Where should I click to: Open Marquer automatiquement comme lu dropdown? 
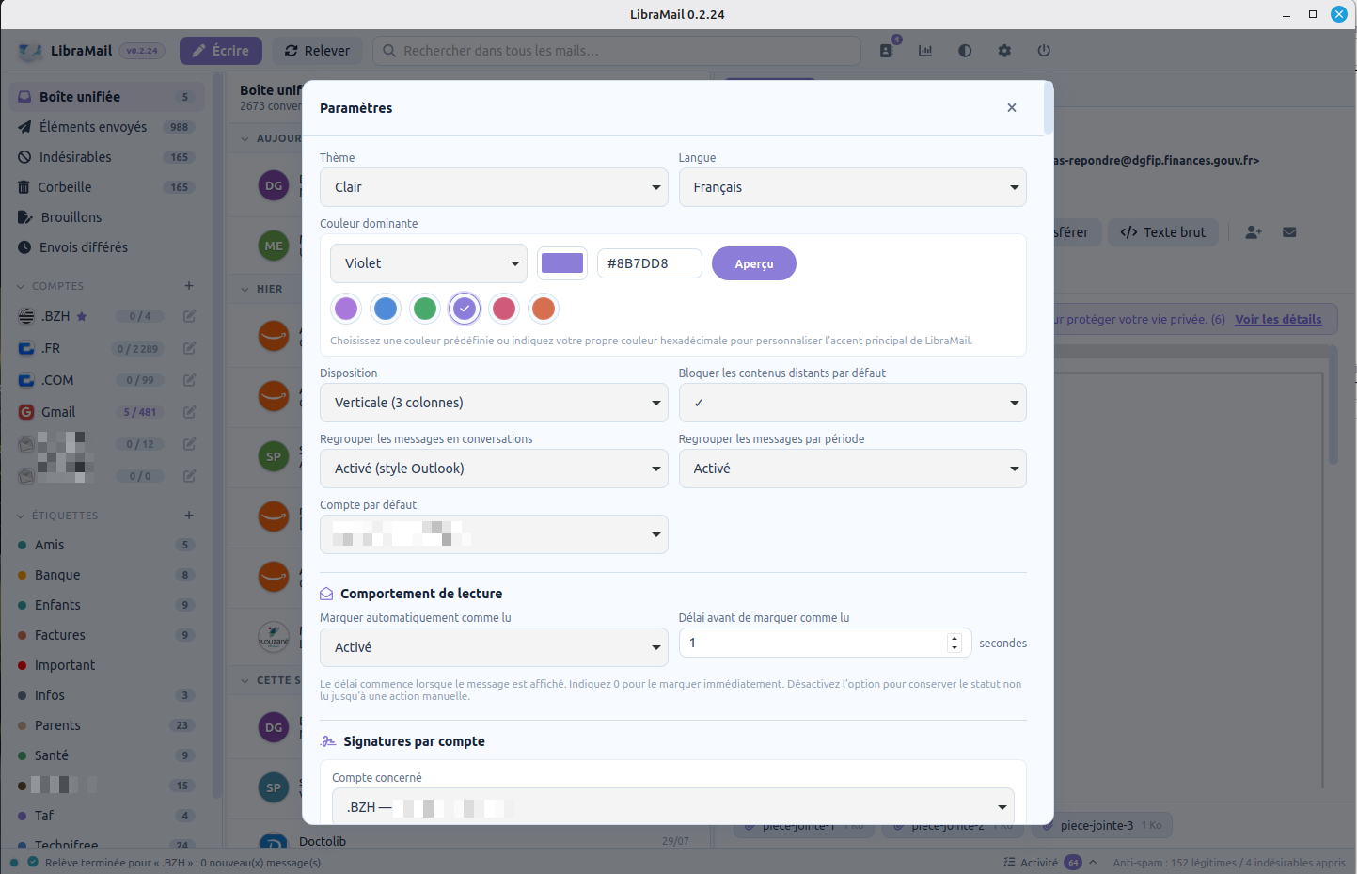tap(494, 647)
